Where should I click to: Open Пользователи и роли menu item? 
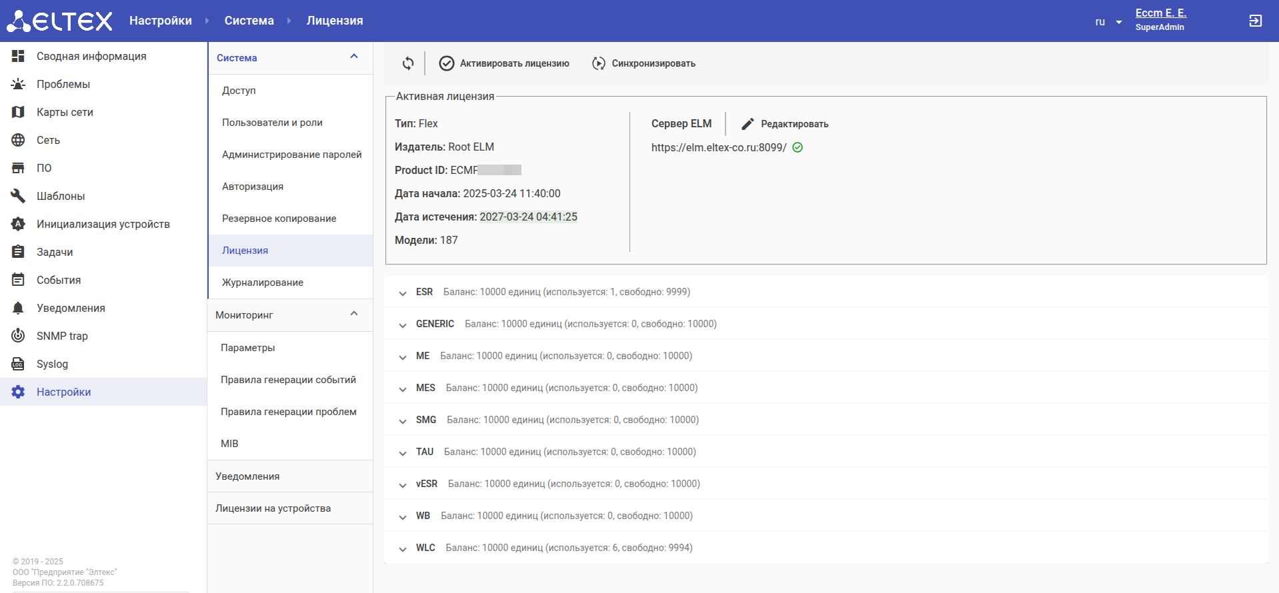tap(272, 123)
